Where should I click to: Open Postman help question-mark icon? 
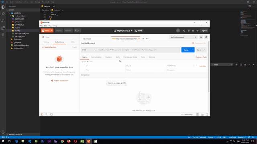207,114
